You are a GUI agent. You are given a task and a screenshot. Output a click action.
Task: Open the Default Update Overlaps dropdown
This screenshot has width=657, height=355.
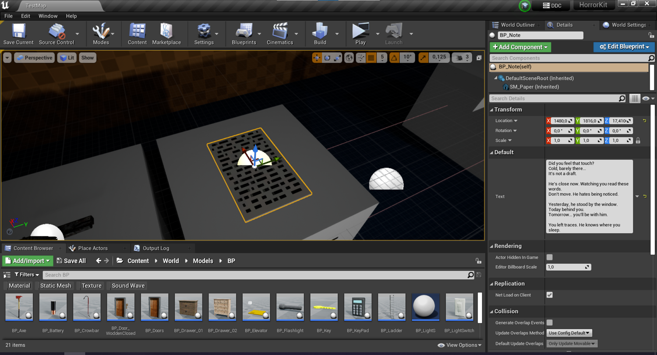pos(572,344)
